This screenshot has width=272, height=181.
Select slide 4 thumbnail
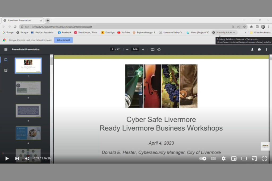point(28,133)
